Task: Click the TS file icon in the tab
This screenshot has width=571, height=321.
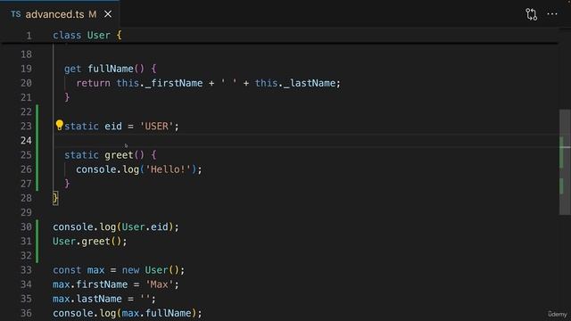Action: pyautogui.click(x=15, y=14)
